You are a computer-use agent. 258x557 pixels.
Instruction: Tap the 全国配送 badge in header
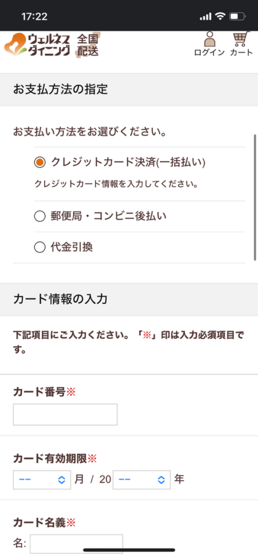[88, 45]
